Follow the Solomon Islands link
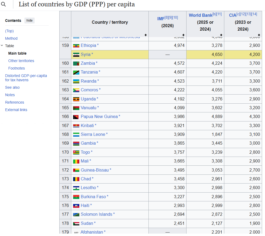Image resolution: width=265 pixels, height=236 pixels. coord(96,214)
